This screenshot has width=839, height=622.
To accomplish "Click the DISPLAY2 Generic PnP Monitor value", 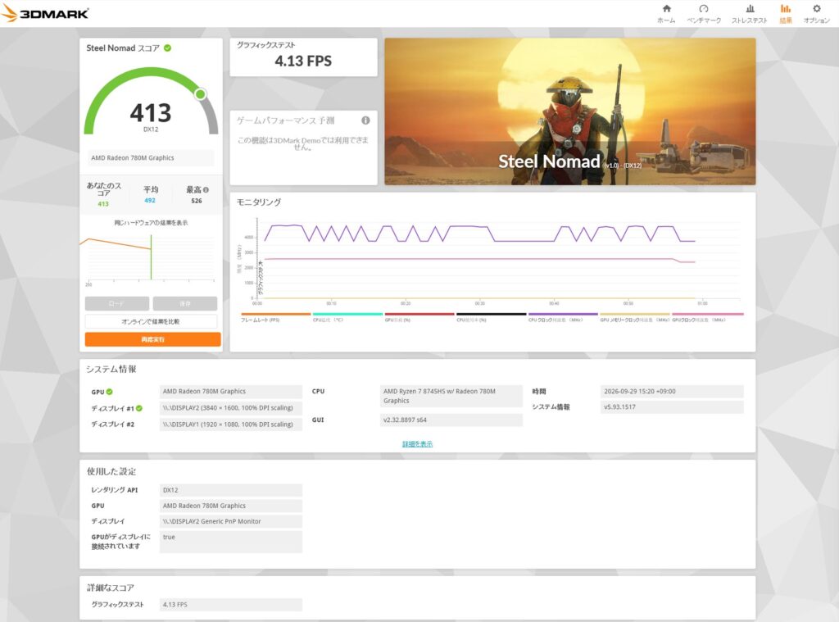I will coord(230,521).
